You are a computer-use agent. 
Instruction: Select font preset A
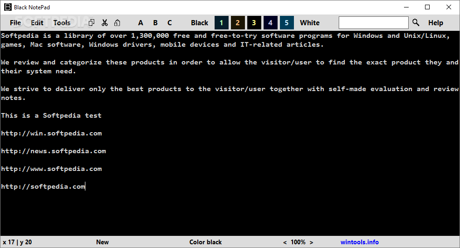(140, 22)
